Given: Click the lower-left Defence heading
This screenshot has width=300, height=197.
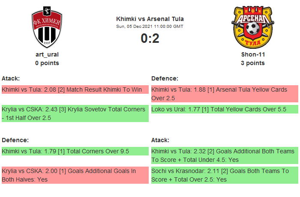Looking at the screenshot, I should point(15,140).
